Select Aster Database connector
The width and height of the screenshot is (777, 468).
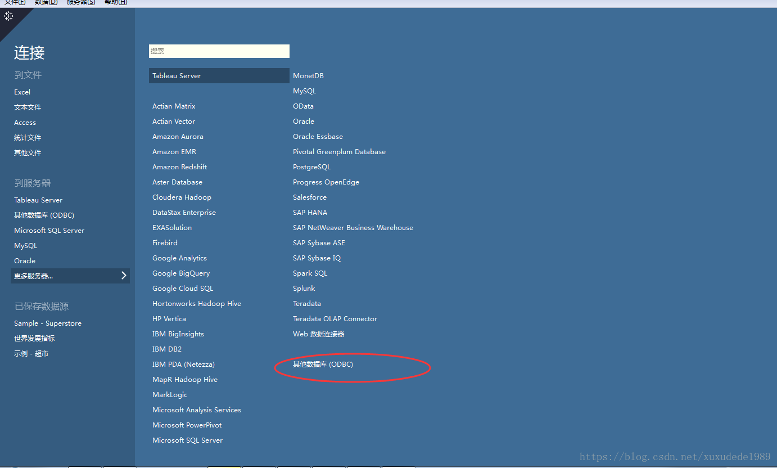coord(177,182)
